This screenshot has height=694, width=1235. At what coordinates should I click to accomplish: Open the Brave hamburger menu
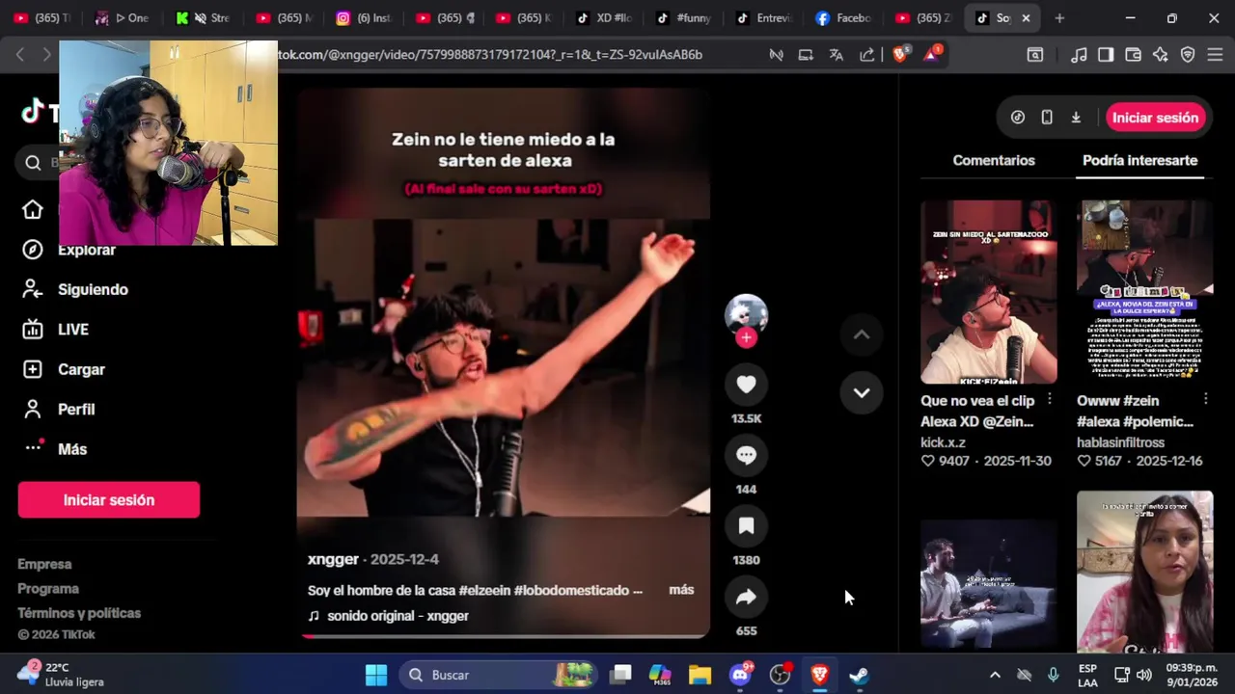tap(1215, 55)
